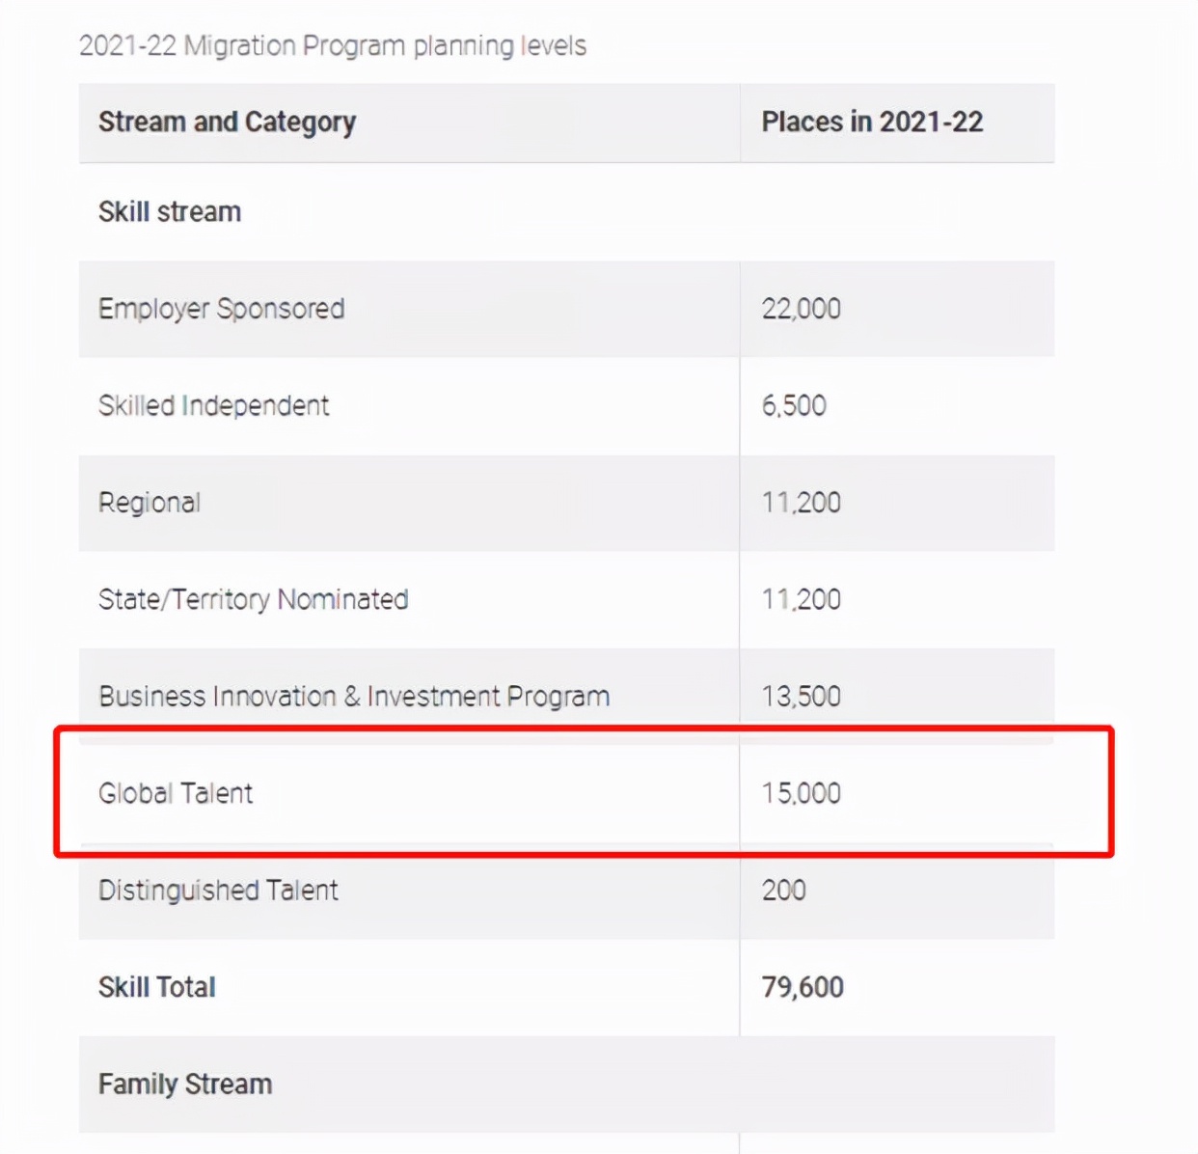
Task: Click the 6,500 places value
Action: [794, 406]
